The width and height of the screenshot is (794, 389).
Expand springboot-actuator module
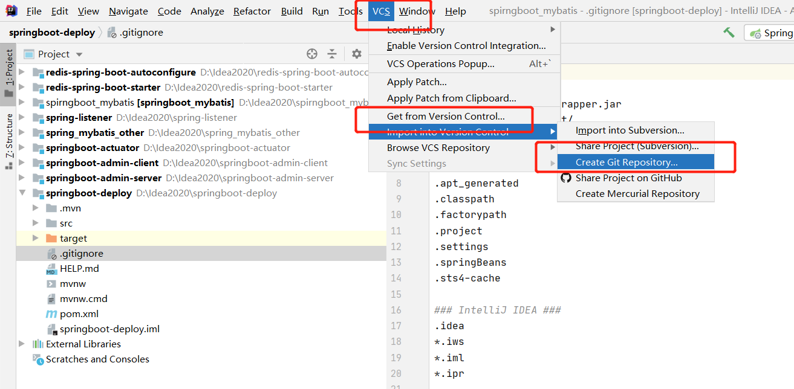coord(22,147)
